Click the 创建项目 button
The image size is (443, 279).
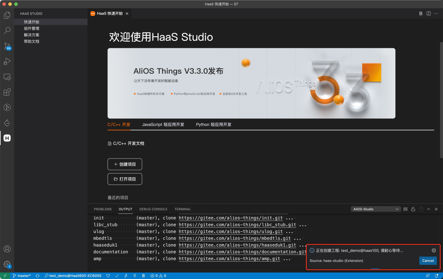click(x=125, y=164)
